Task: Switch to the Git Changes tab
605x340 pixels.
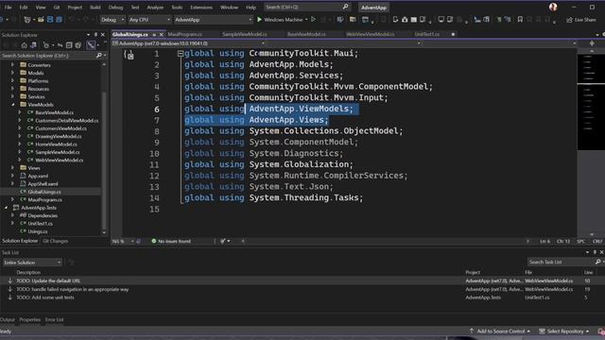Action: coord(55,241)
